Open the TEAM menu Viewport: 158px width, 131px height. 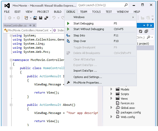[x=84, y=12]
